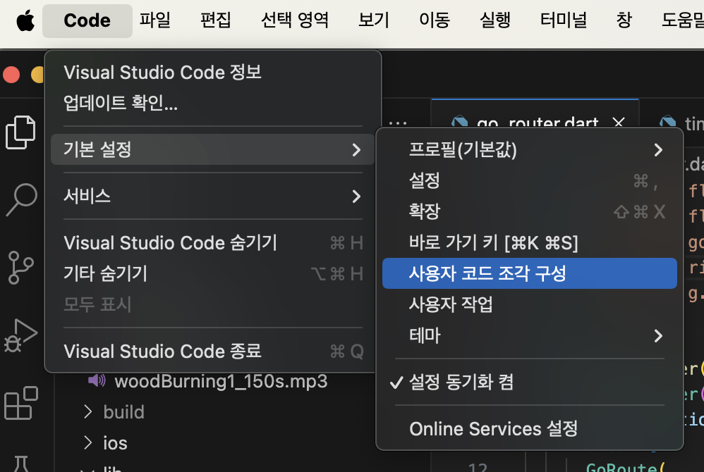Viewport: 704px width, 472px height.
Task: Expand the build folder
Action: pos(124,412)
